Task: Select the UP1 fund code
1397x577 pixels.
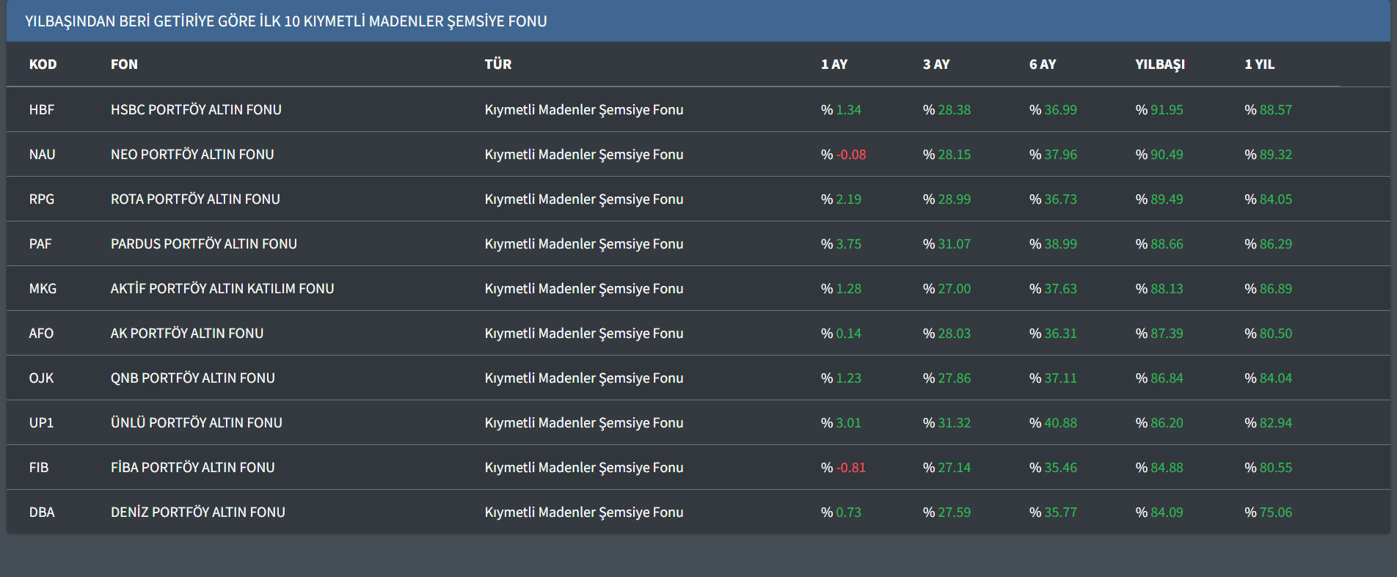Action: point(41,423)
